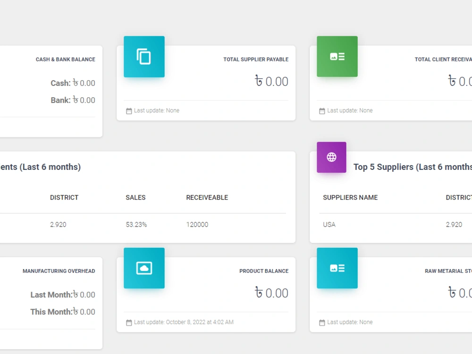Click the 53.23% sales cell
Screen dimensions: 472x354
(x=136, y=225)
